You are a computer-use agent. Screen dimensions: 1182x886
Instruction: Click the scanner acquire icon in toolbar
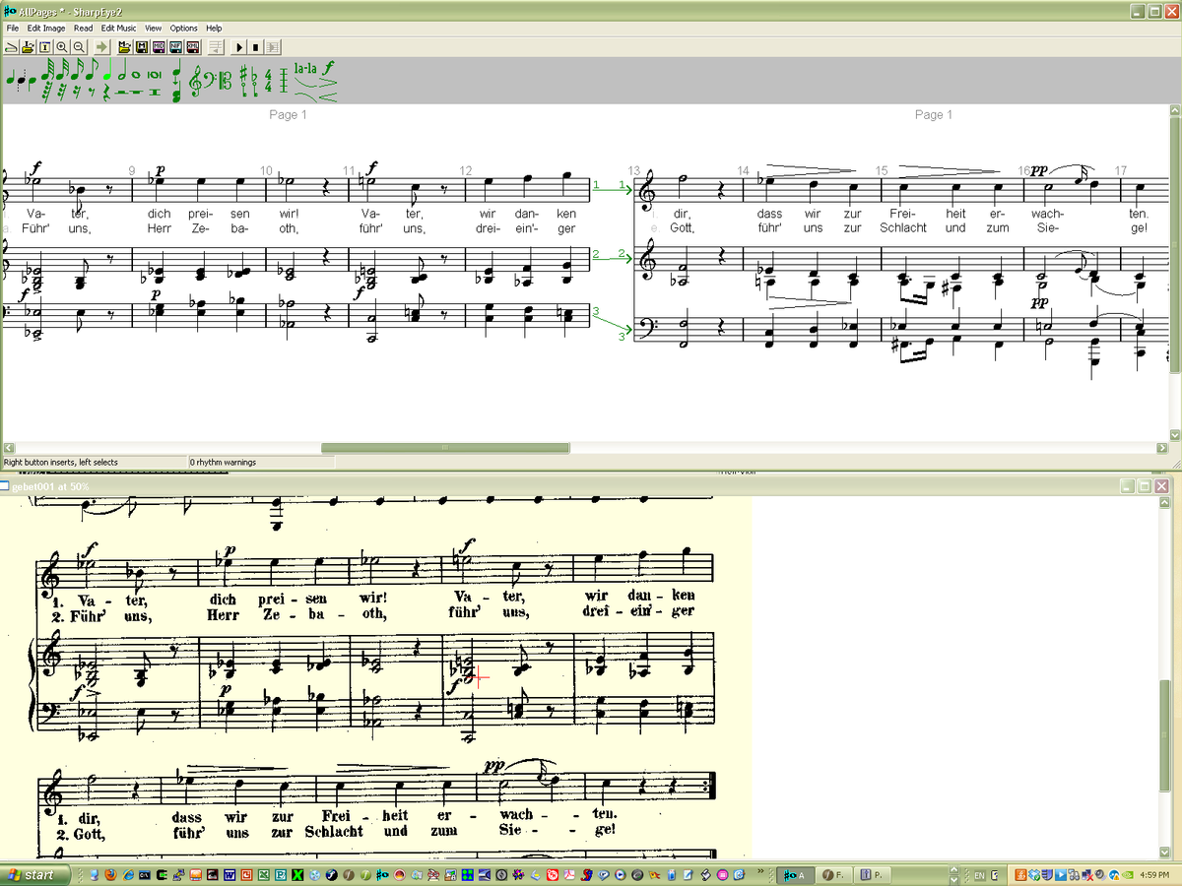coord(11,47)
